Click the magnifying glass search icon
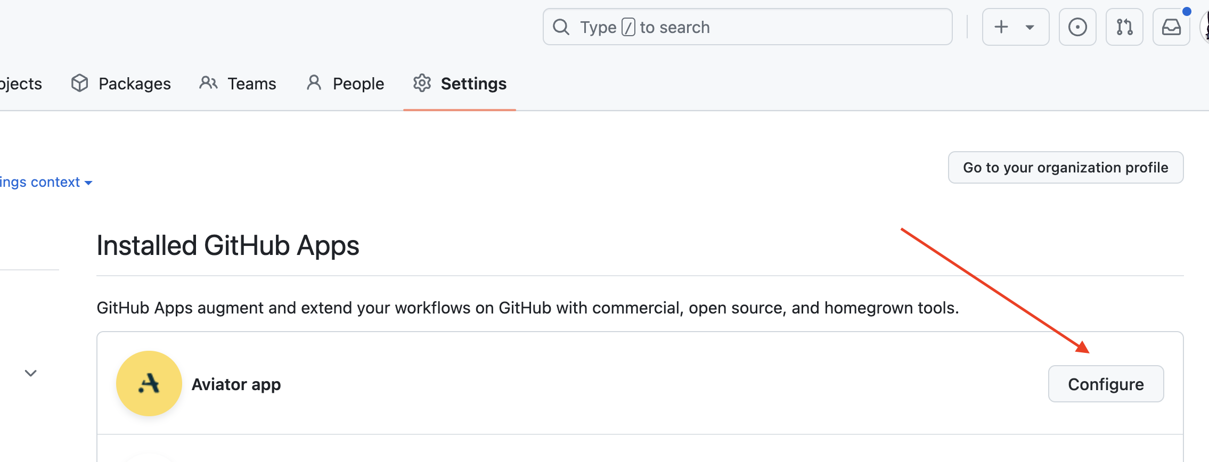1209x462 pixels. (561, 27)
